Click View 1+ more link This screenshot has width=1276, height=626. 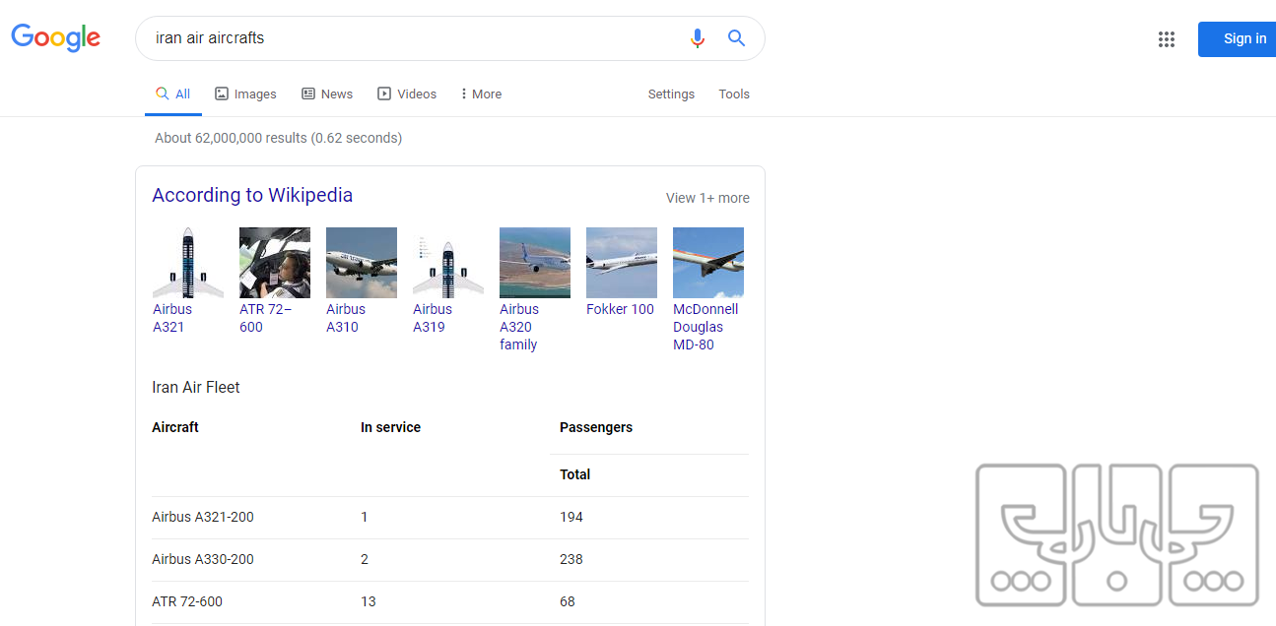707,198
